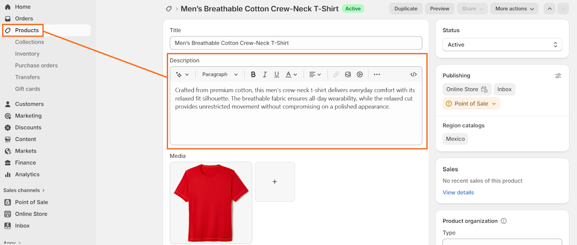Click the Orders inbox icon
This screenshot has width=577, height=245.
pos(8,19)
